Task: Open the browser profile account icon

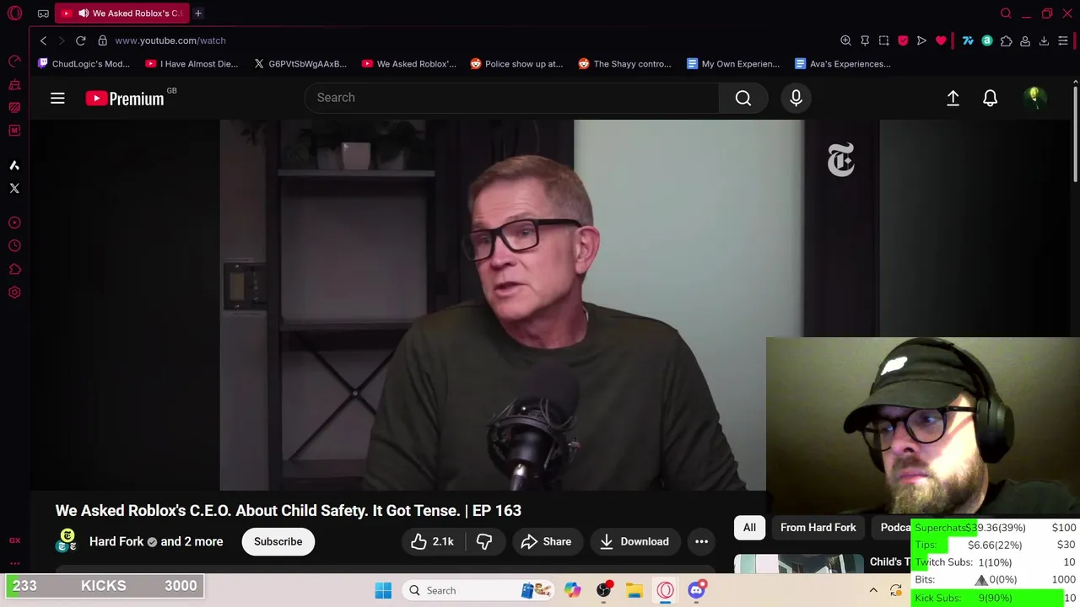Action: [1025, 40]
